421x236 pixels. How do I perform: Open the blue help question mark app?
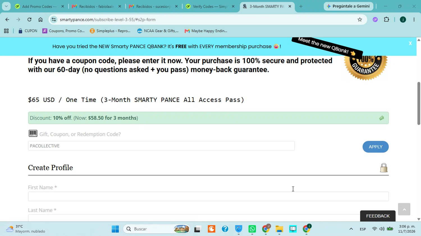[225, 229]
